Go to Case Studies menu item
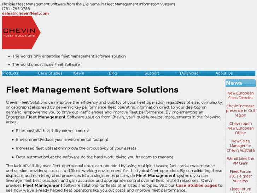Viewport: 257px width, 193px height. click(50, 73)
